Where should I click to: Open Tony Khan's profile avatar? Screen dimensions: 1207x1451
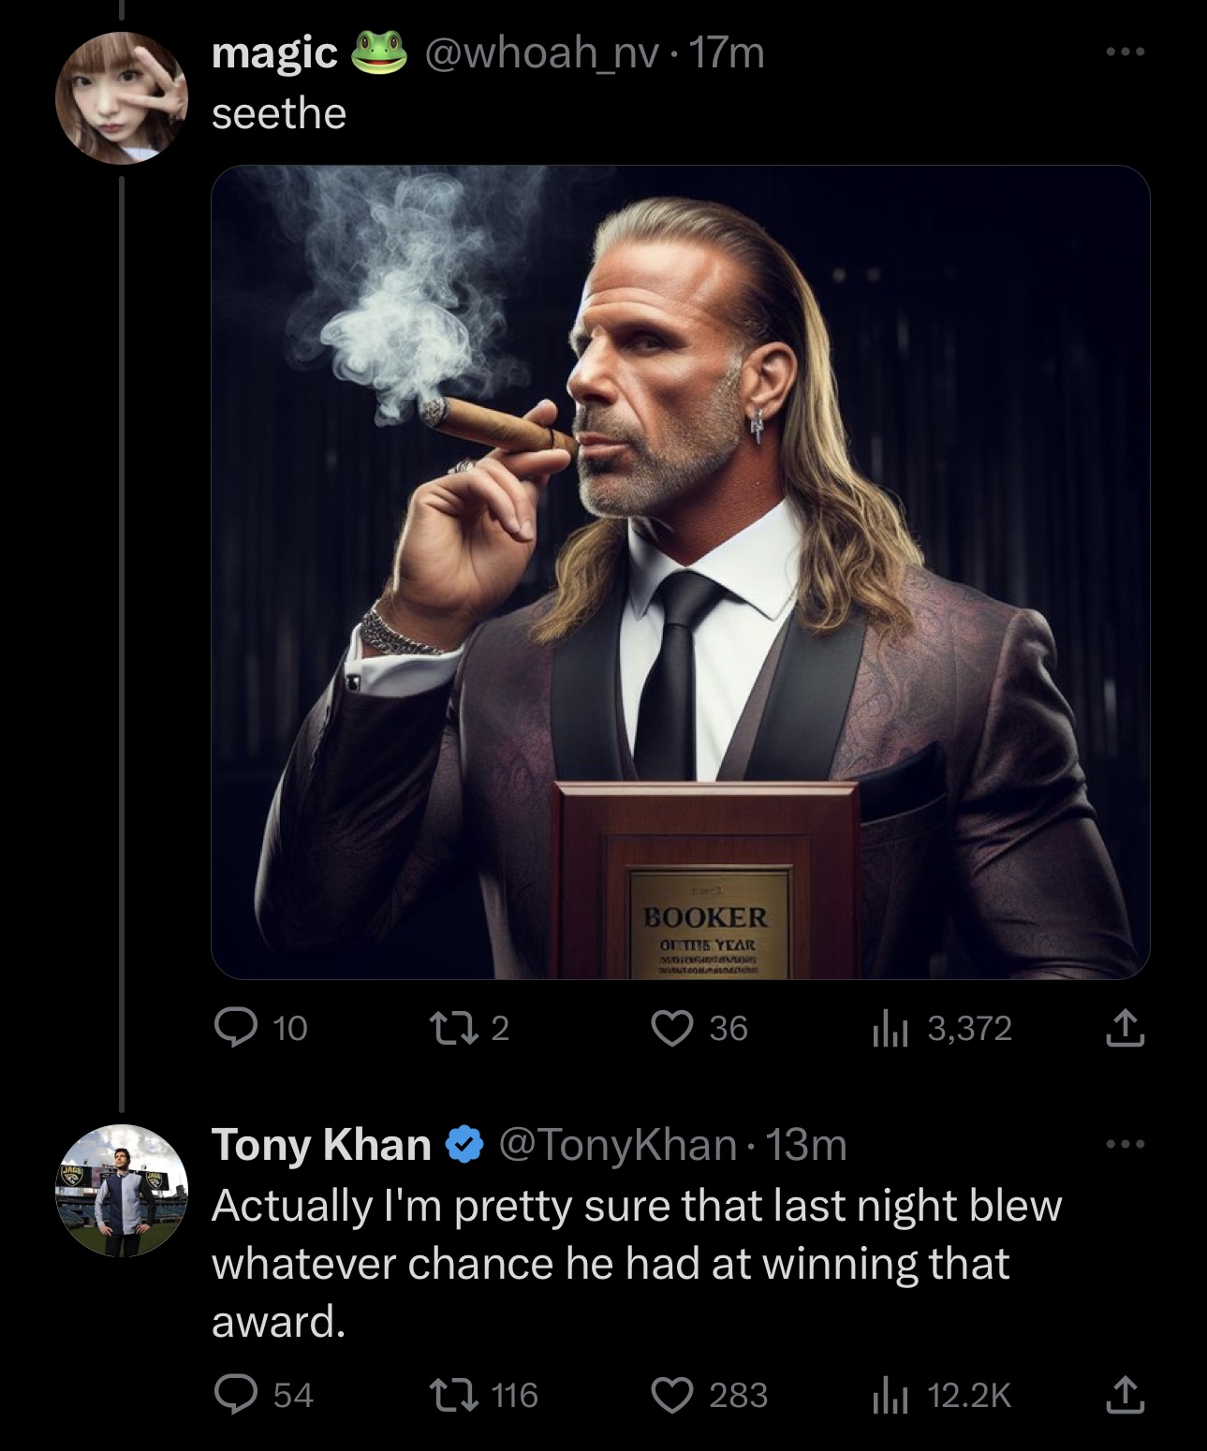pyautogui.click(x=122, y=1190)
